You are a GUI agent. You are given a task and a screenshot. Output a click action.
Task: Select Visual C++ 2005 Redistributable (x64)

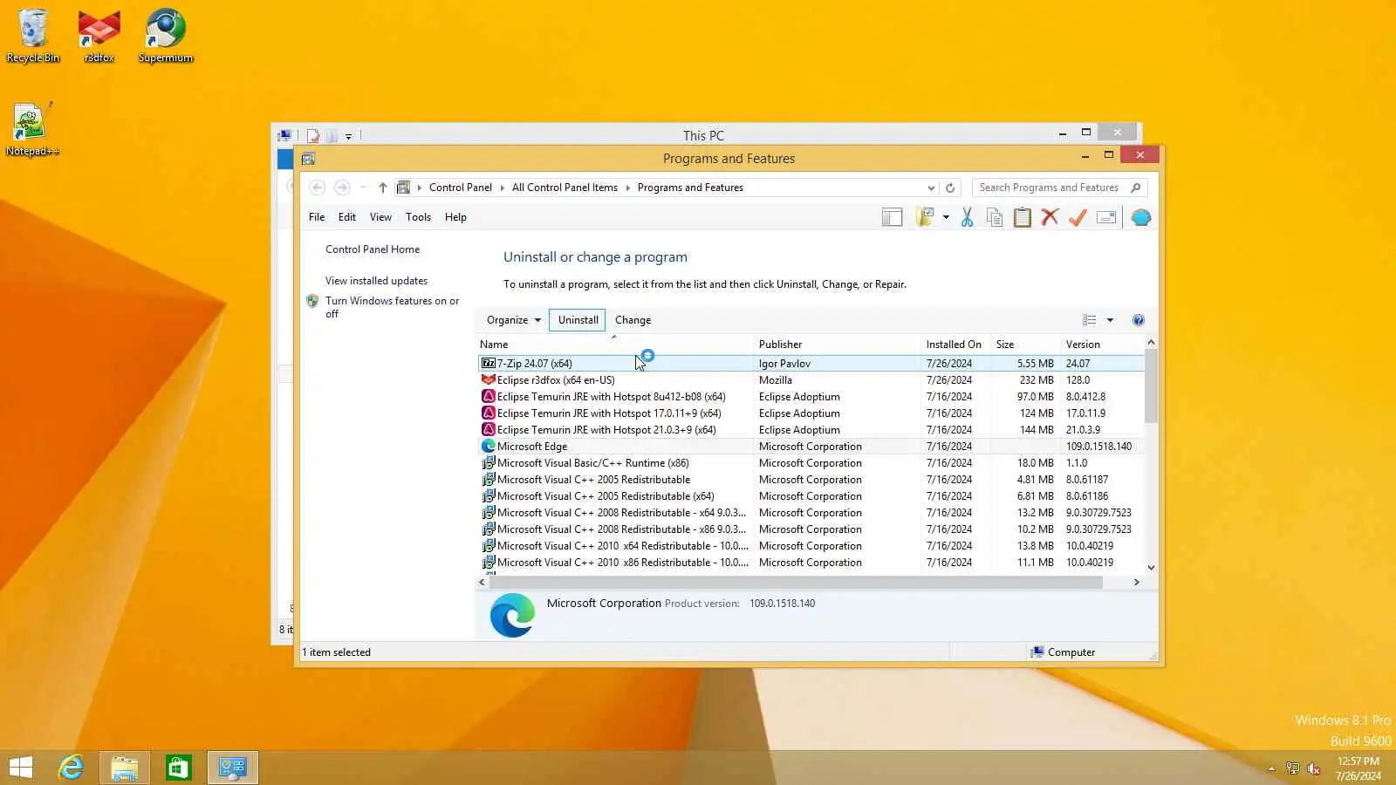pyautogui.click(x=811, y=496)
